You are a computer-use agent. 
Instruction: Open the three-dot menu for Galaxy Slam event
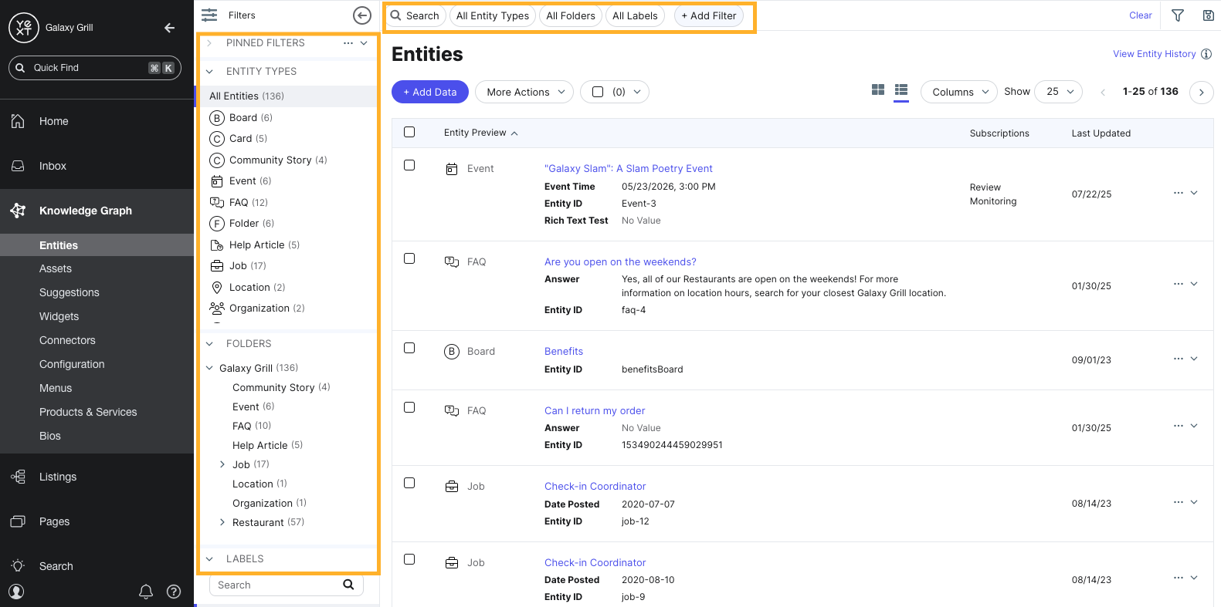tap(1178, 193)
